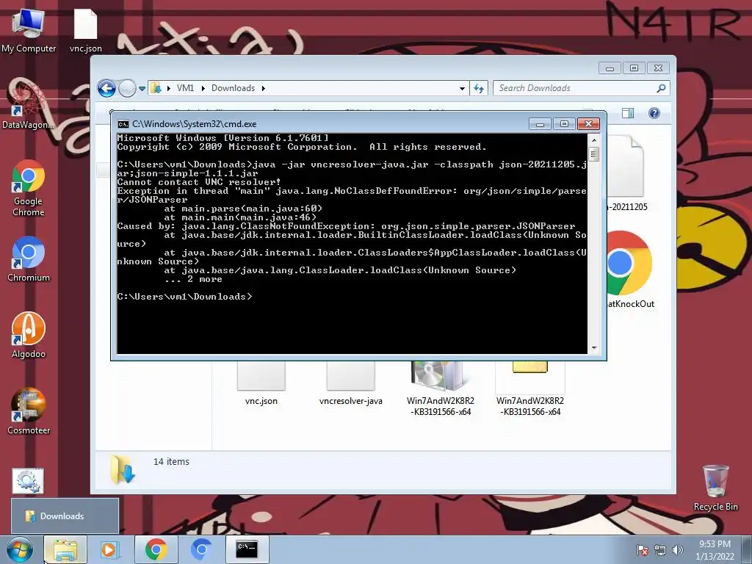This screenshot has width=752, height=564.
Task: Click refresh button next to address bar
Action: 479,88
